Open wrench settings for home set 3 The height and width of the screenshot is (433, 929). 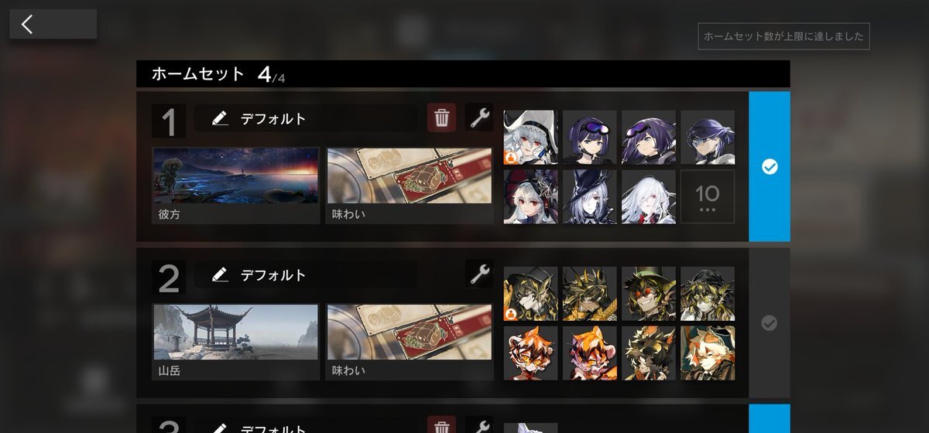click(480, 425)
